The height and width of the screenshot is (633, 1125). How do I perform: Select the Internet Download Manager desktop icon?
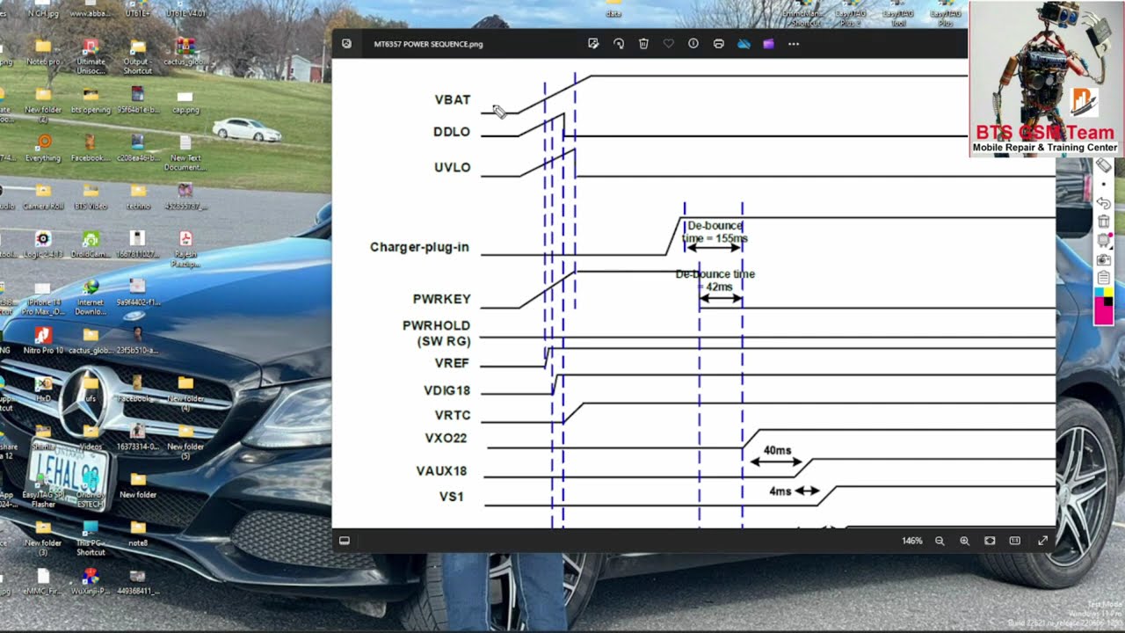91,297
